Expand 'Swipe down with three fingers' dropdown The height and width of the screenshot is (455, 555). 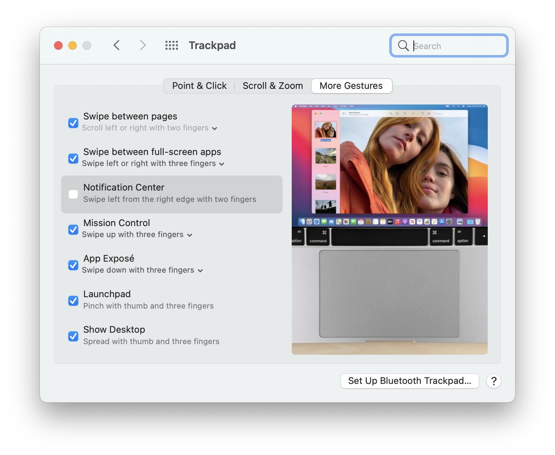click(143, 270)
